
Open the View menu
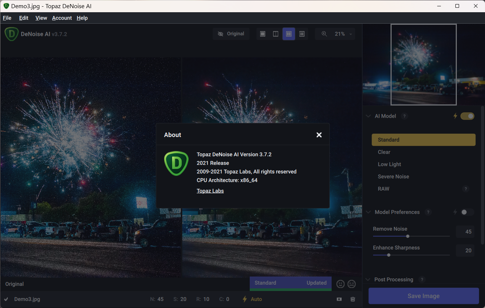tap(41, 18)
